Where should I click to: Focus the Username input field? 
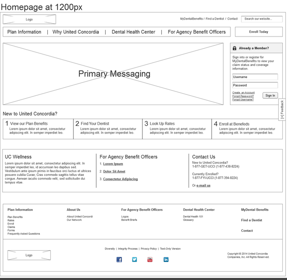pyautogui.click(x=255, y=77)
